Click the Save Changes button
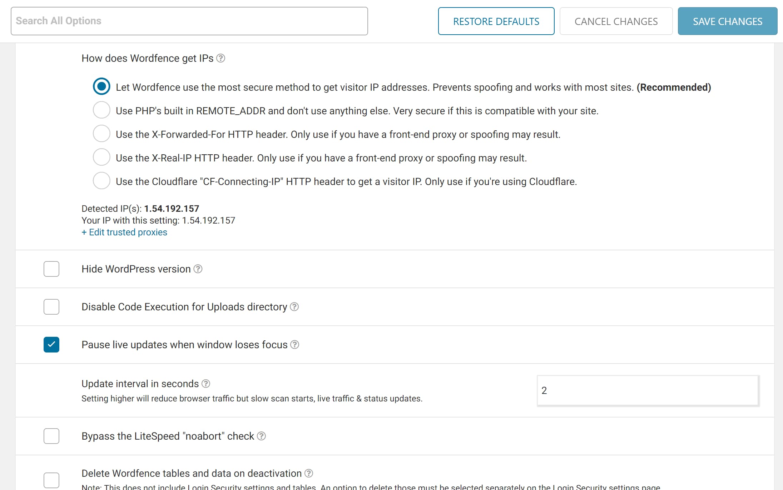 click(x=727, y=21)
